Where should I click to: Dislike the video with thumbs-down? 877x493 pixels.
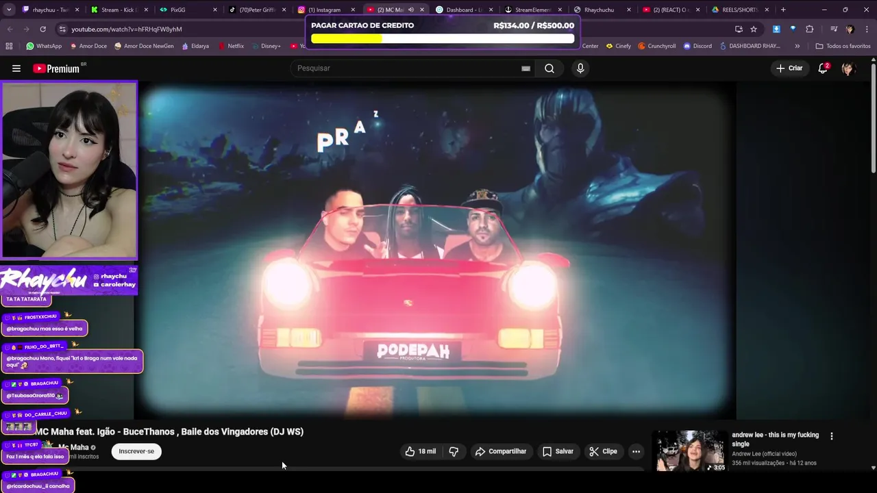point(454,451)
